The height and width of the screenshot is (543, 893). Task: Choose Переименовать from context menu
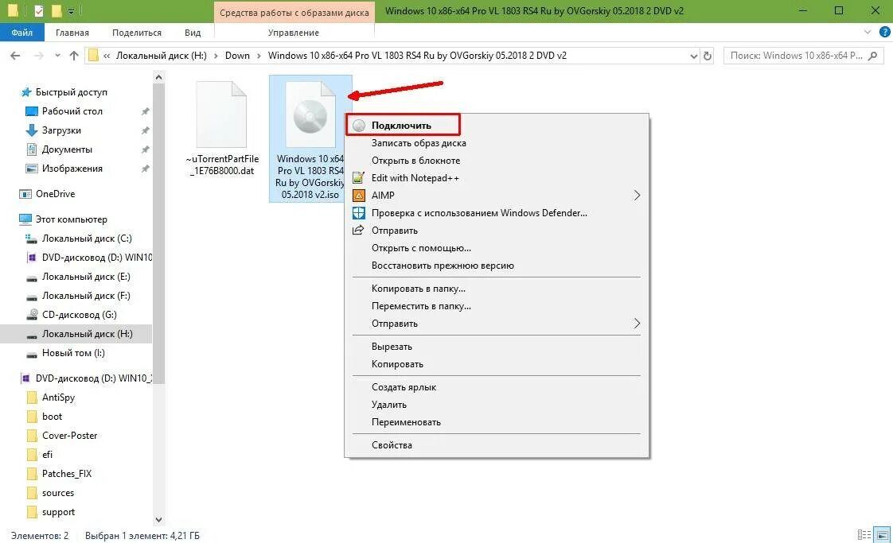(x=406, y=422)
